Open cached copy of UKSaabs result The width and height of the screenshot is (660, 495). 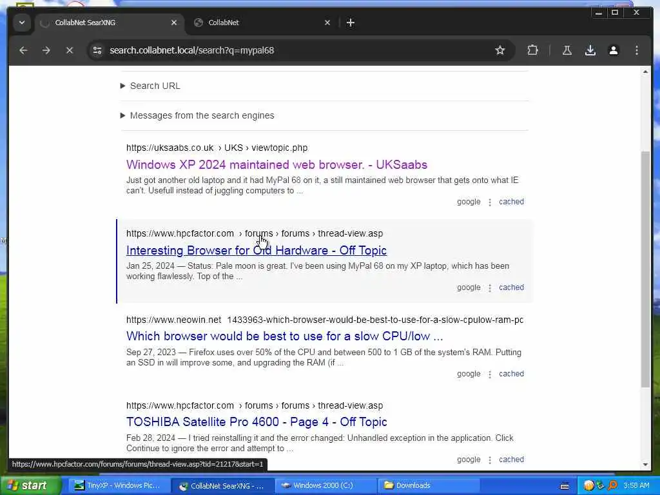click(511, 202)
